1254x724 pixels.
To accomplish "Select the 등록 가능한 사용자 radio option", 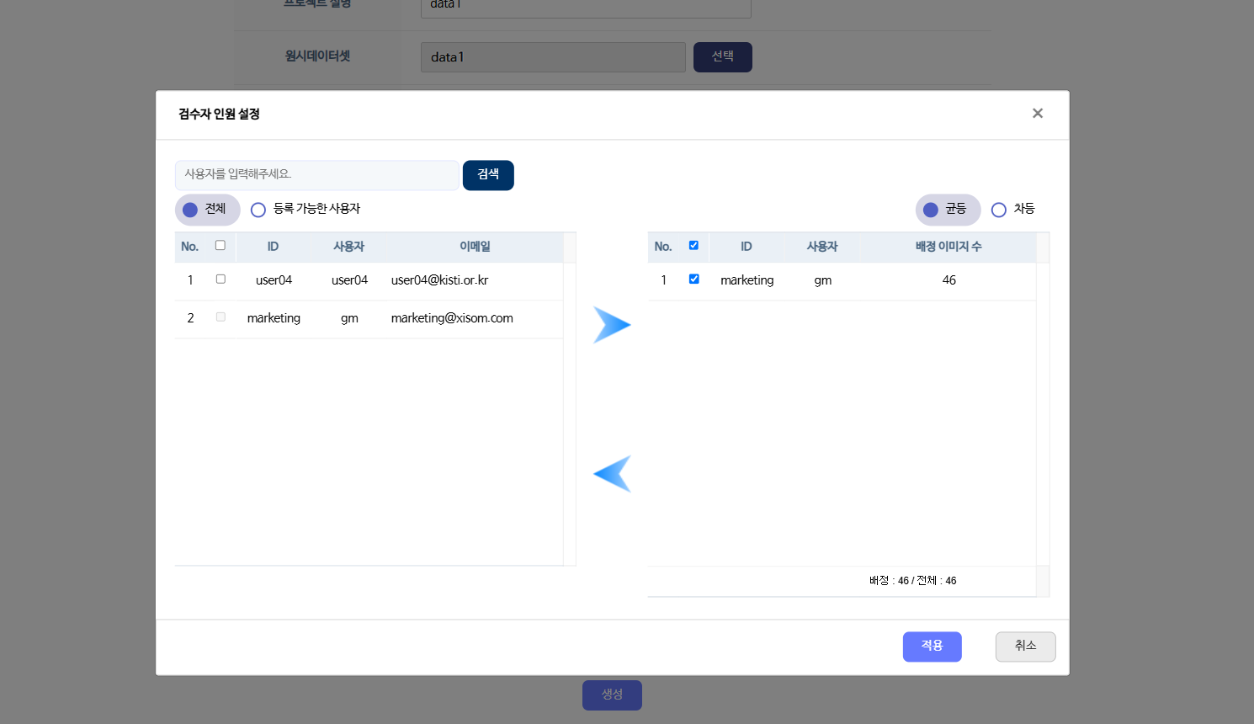I will tap(258, 210).
